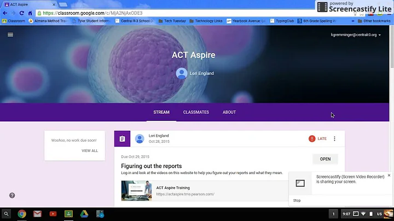Click the browser forward arrow
The image size is (394, 221).
[x=13, y=13]
